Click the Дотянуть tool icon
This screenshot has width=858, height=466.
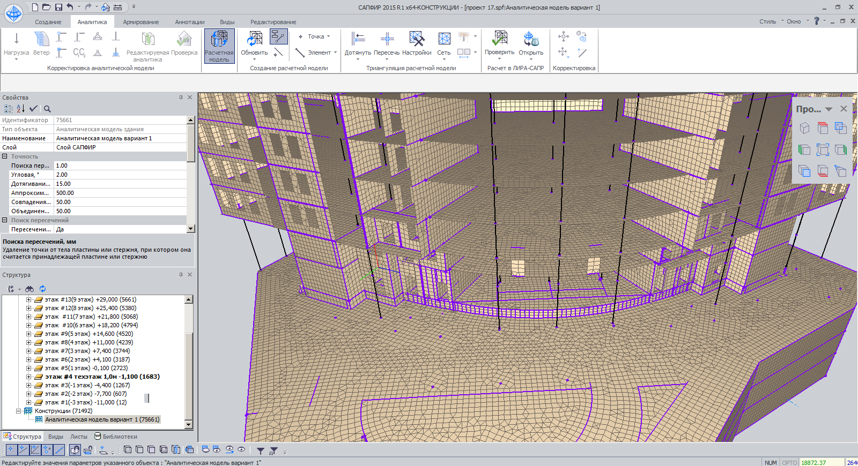358,40
